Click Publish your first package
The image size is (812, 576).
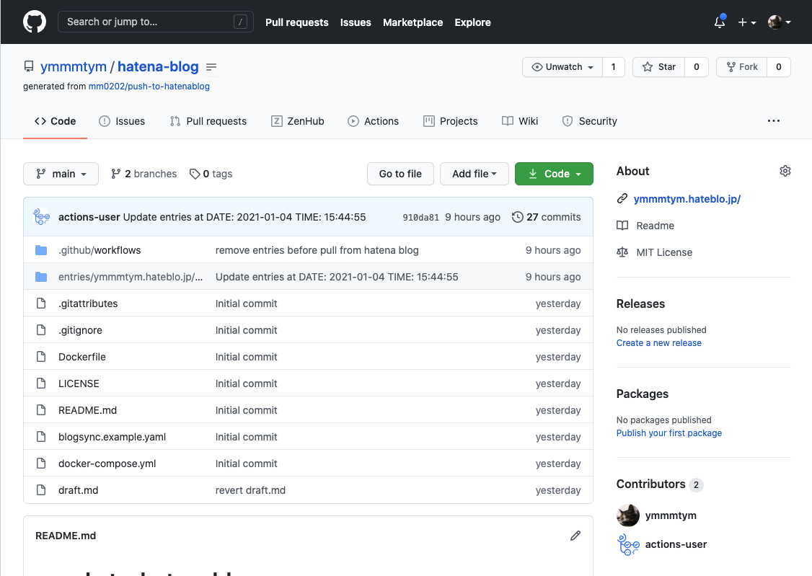click(x=669, y=433)
